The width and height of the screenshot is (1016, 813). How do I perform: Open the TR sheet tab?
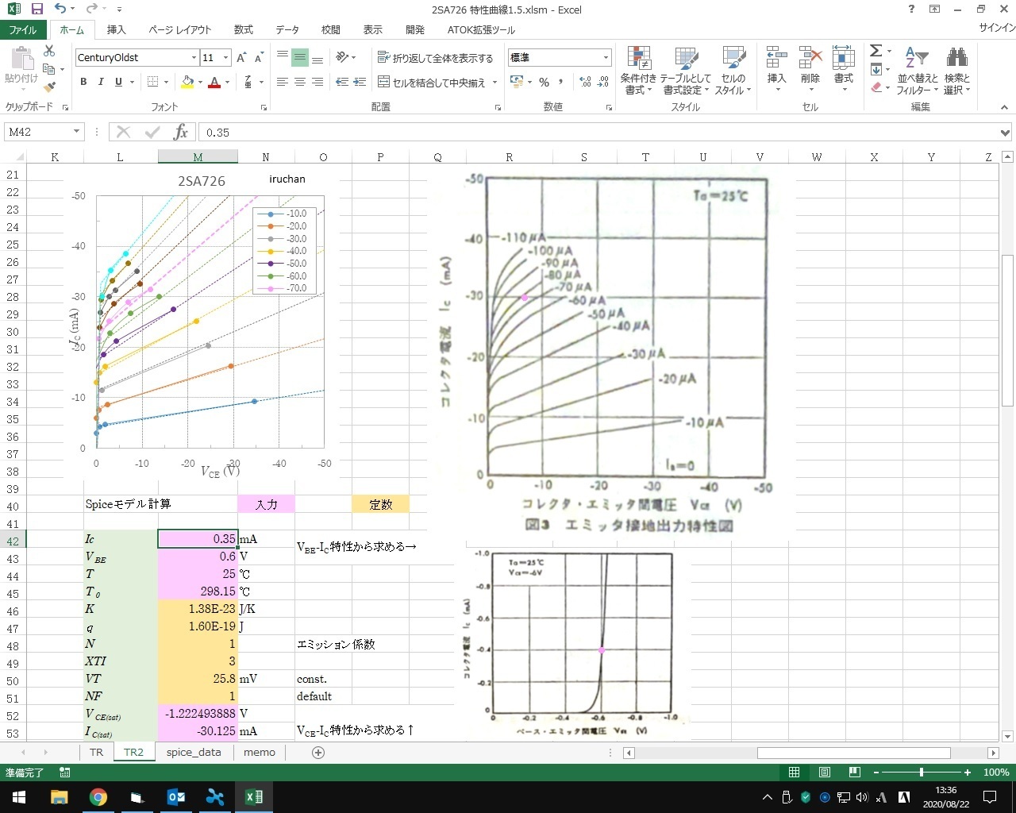click(96, 752)
